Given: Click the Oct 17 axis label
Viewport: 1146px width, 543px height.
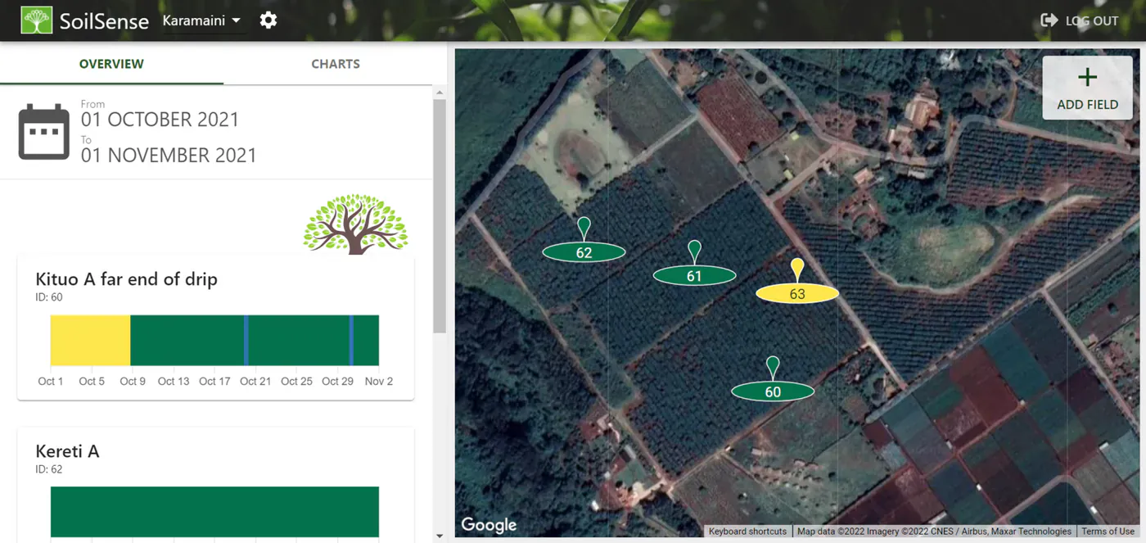Looking at the screenshot, I should pos(214,382).
